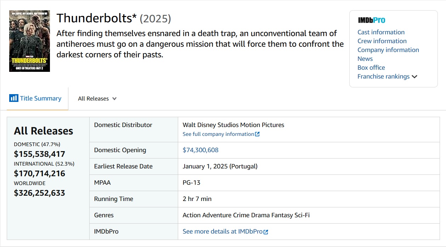Image resolution: width=446 pixels, height=247 pixels.
Task: Click INTERNATIONAL (52.3%) label
Action: click(44, 164)
